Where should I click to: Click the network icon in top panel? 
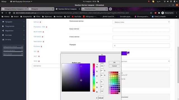point(165,1)
